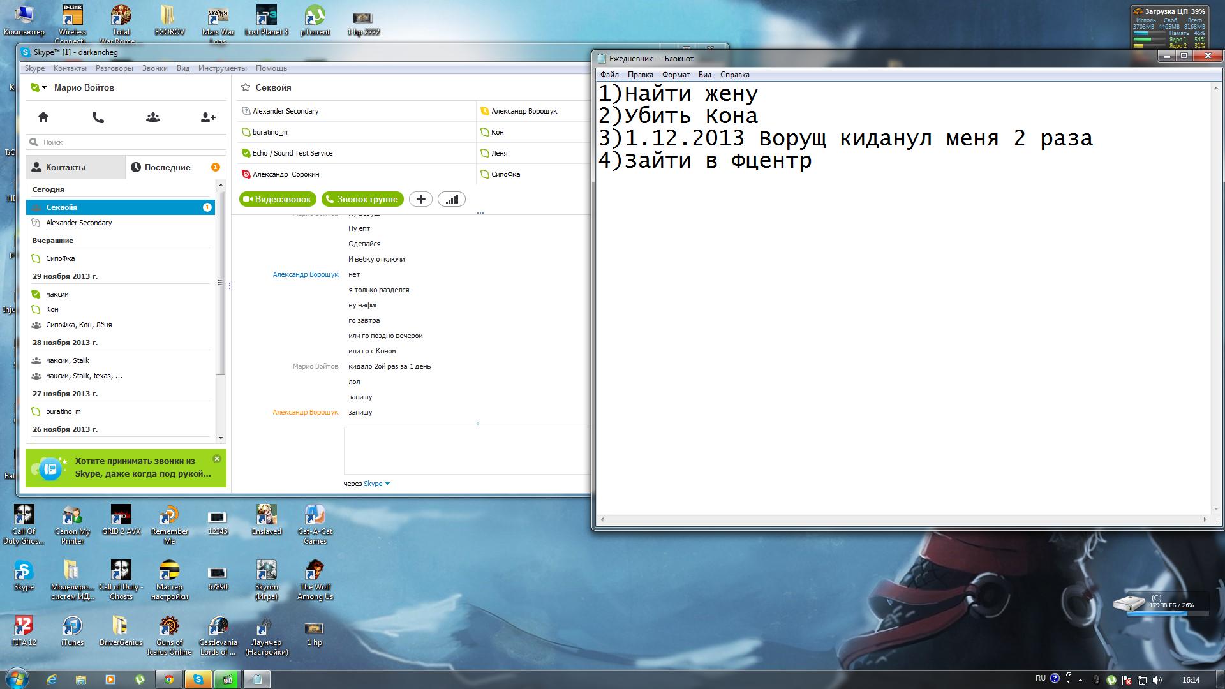Open Guns of Icarus Online desktop icon
Viewport: 1225px width, 689px height.
tap(169, 635)
